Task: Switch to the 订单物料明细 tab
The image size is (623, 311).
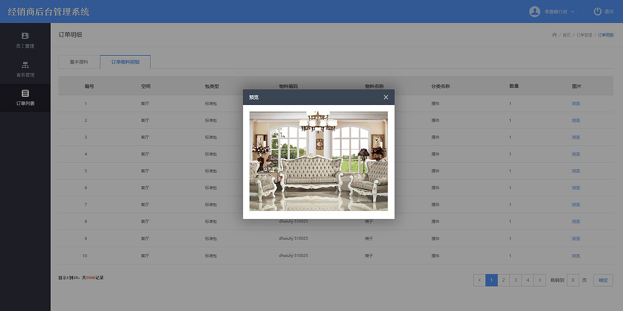Action: point(125,62)
